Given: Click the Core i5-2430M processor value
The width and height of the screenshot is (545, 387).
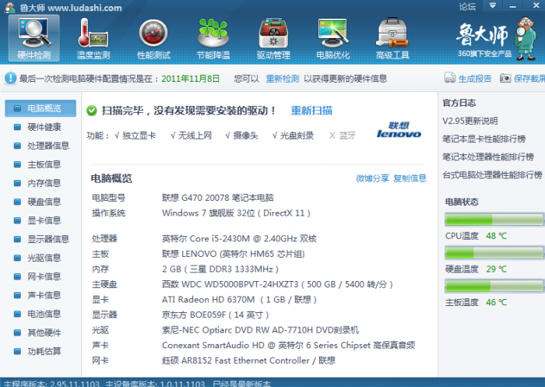Looking at the screenshot, I should coord(239,238).
